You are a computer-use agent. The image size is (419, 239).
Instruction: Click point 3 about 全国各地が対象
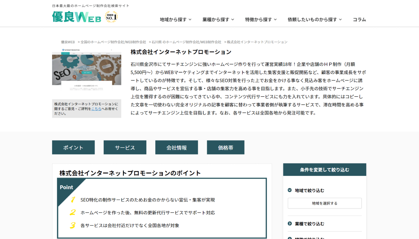point(130,225)
